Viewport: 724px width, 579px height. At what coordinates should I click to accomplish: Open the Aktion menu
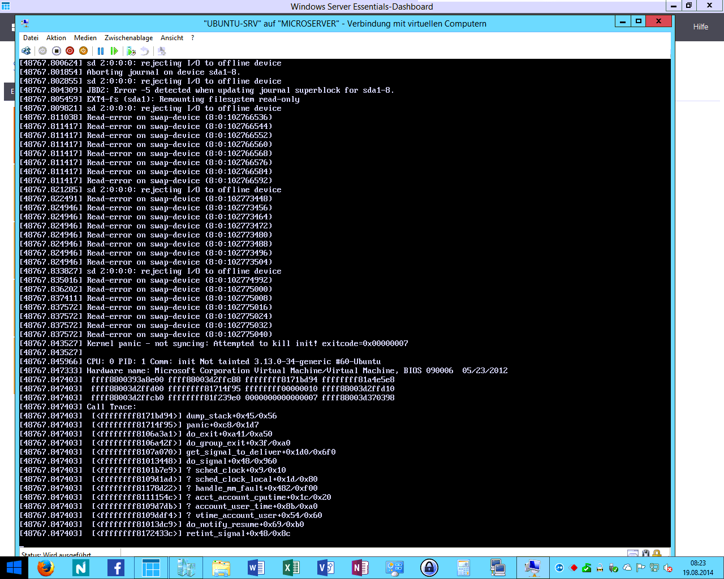tap(56, 38)
